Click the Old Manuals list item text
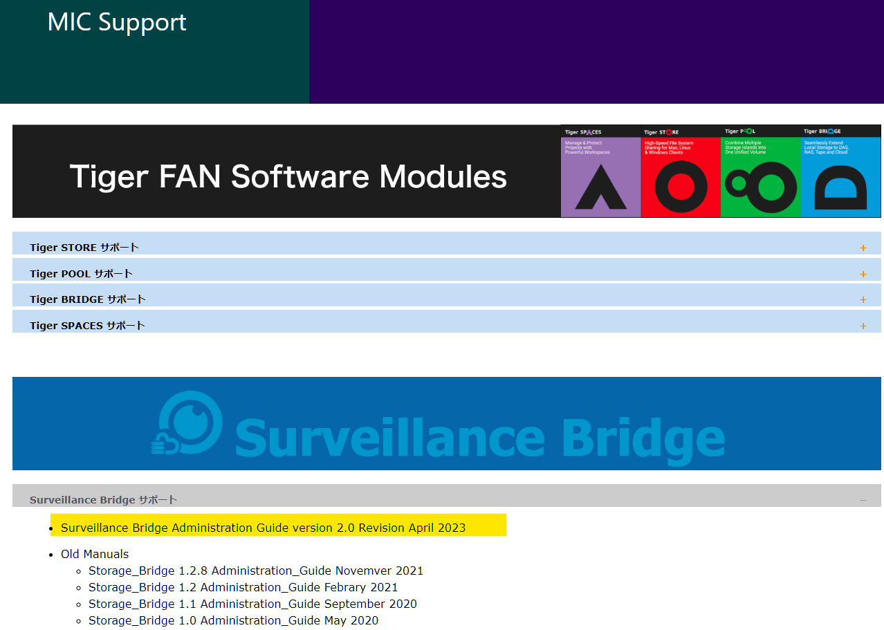Viewport: 884px width, 630px height. pos(95,554)
